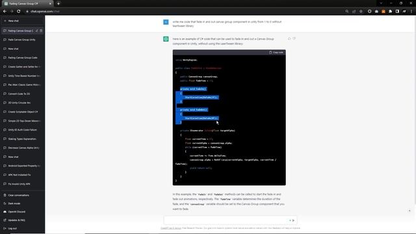Open the 'Unity ID Auth Code Failure' conversation

click(22, 130)
